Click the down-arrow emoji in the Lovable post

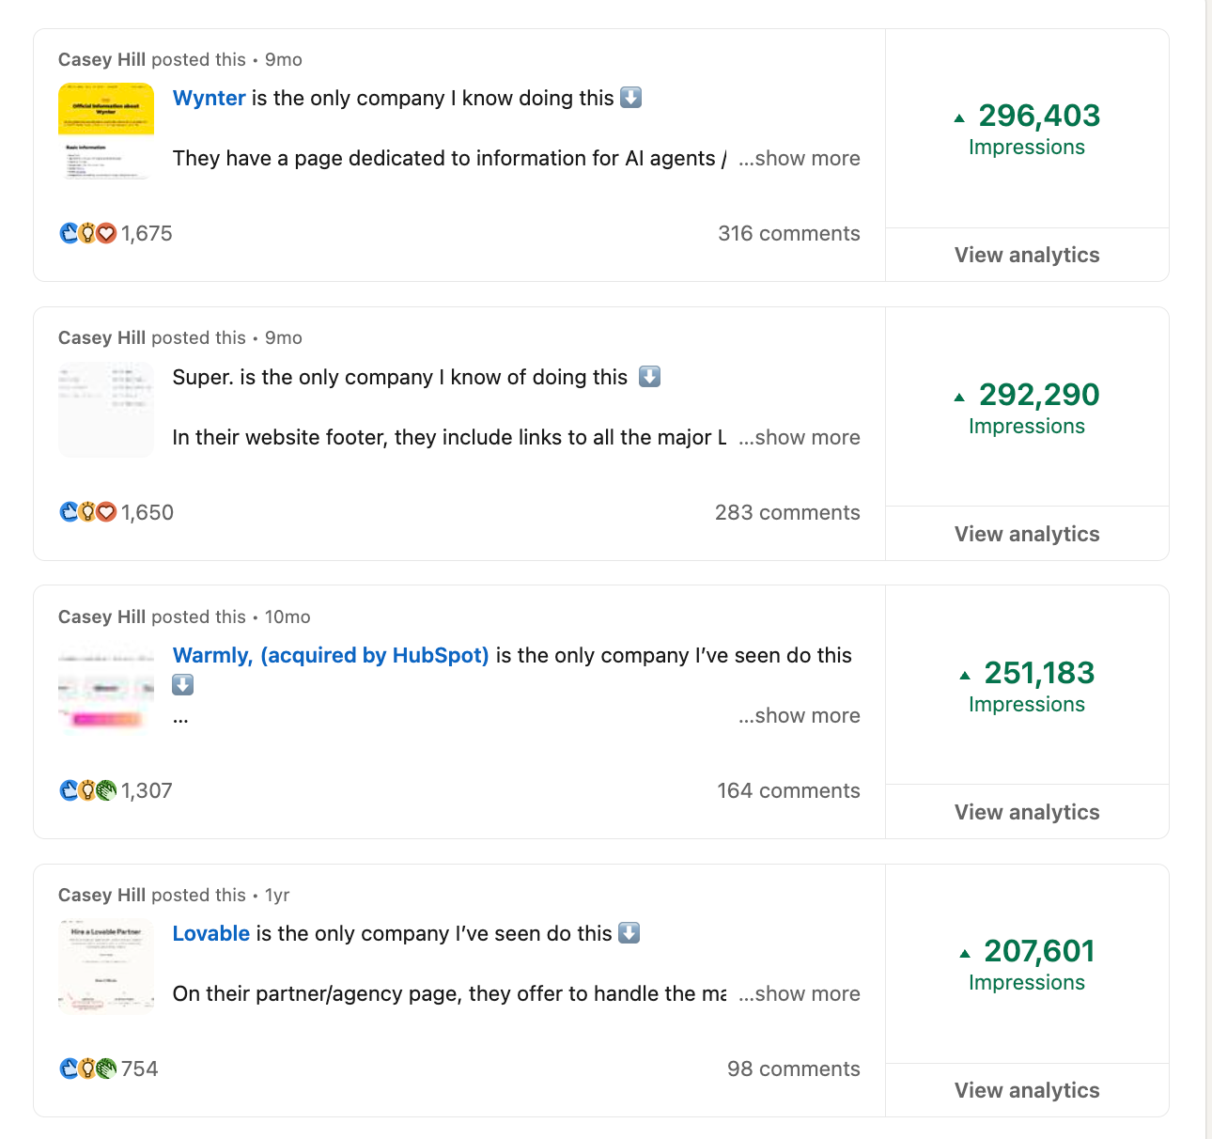click(629, 933)
